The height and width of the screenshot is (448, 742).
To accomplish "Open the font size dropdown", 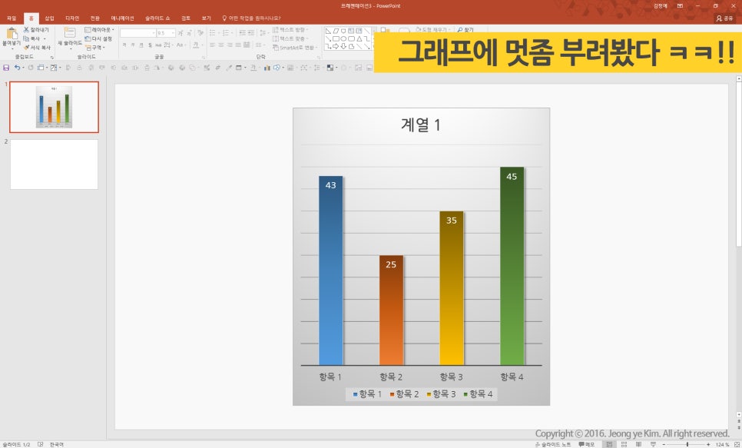I will [173, 33].
